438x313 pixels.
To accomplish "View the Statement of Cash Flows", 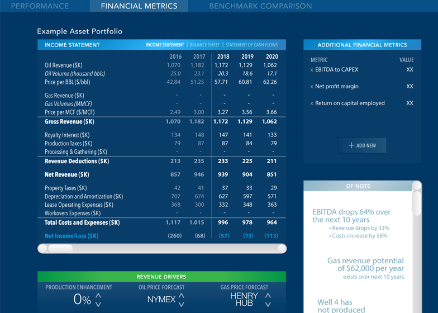I will click(x=251, y=45).
